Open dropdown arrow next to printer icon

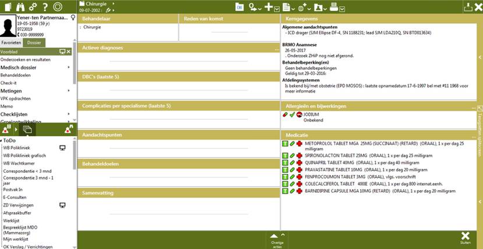pyautogui.click(x=341, y=8)
